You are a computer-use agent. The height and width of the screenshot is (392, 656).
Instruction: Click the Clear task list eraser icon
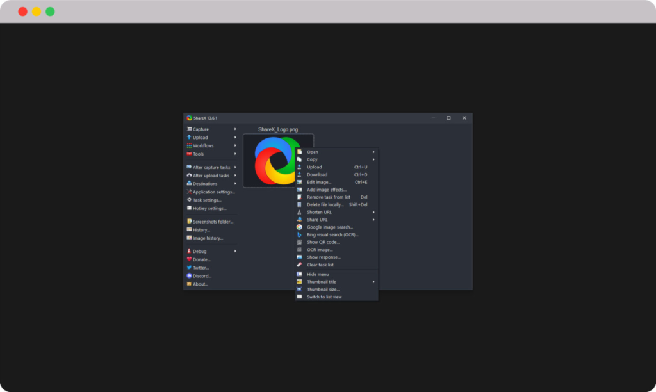click(299, 265)
